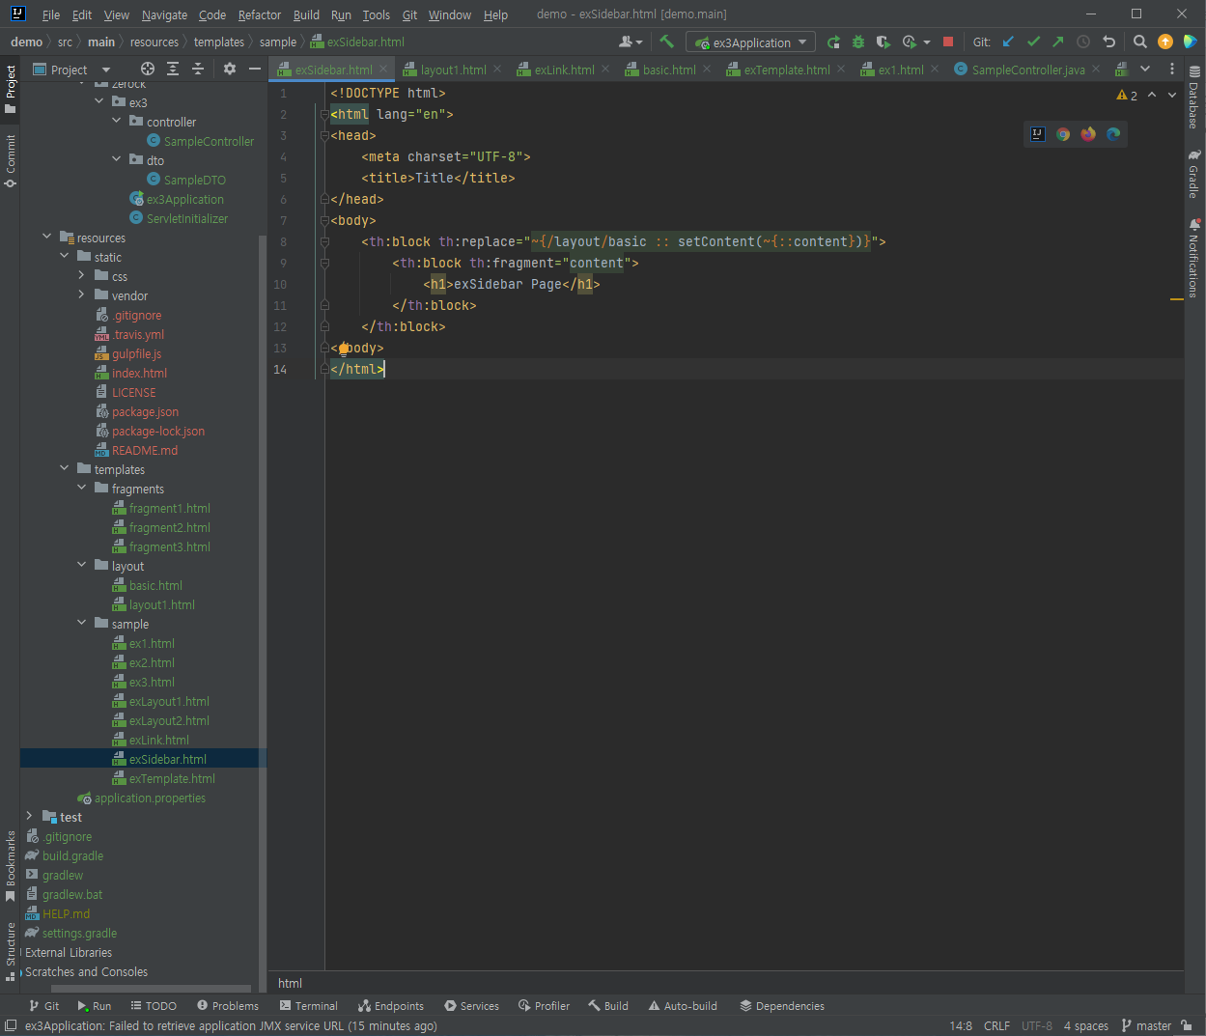Click the Git Update Project arrow

coord(1009,42)
